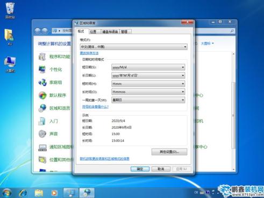Switch to the 键盘和语言 tab
This screenshot has width=264, height=198.
click(x=110, y=32)
